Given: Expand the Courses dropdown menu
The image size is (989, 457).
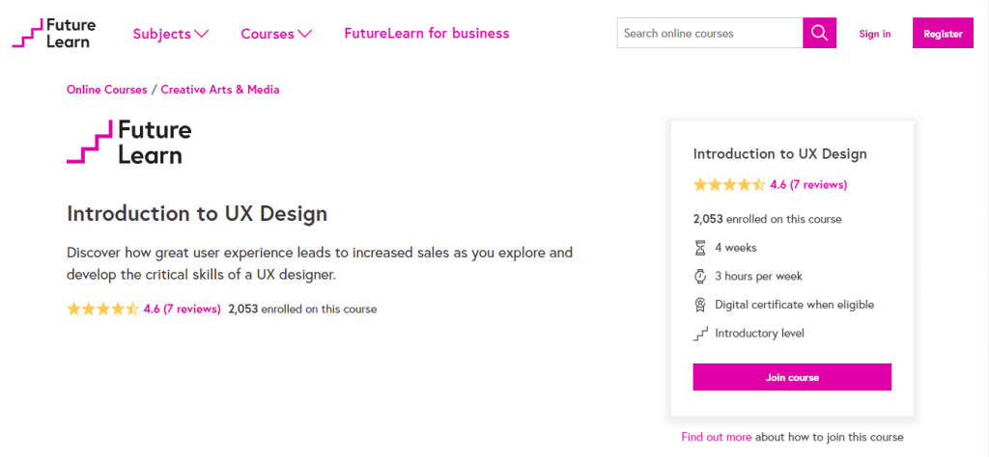Looking at the screenshot, I should tap(276, 34).
